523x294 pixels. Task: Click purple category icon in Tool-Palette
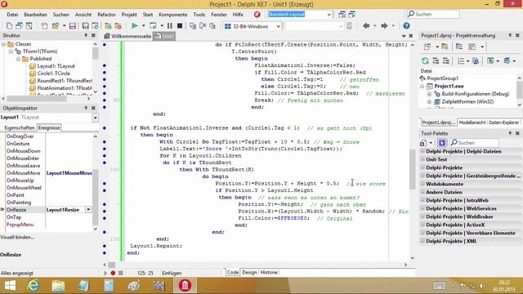tap(442, 143)
